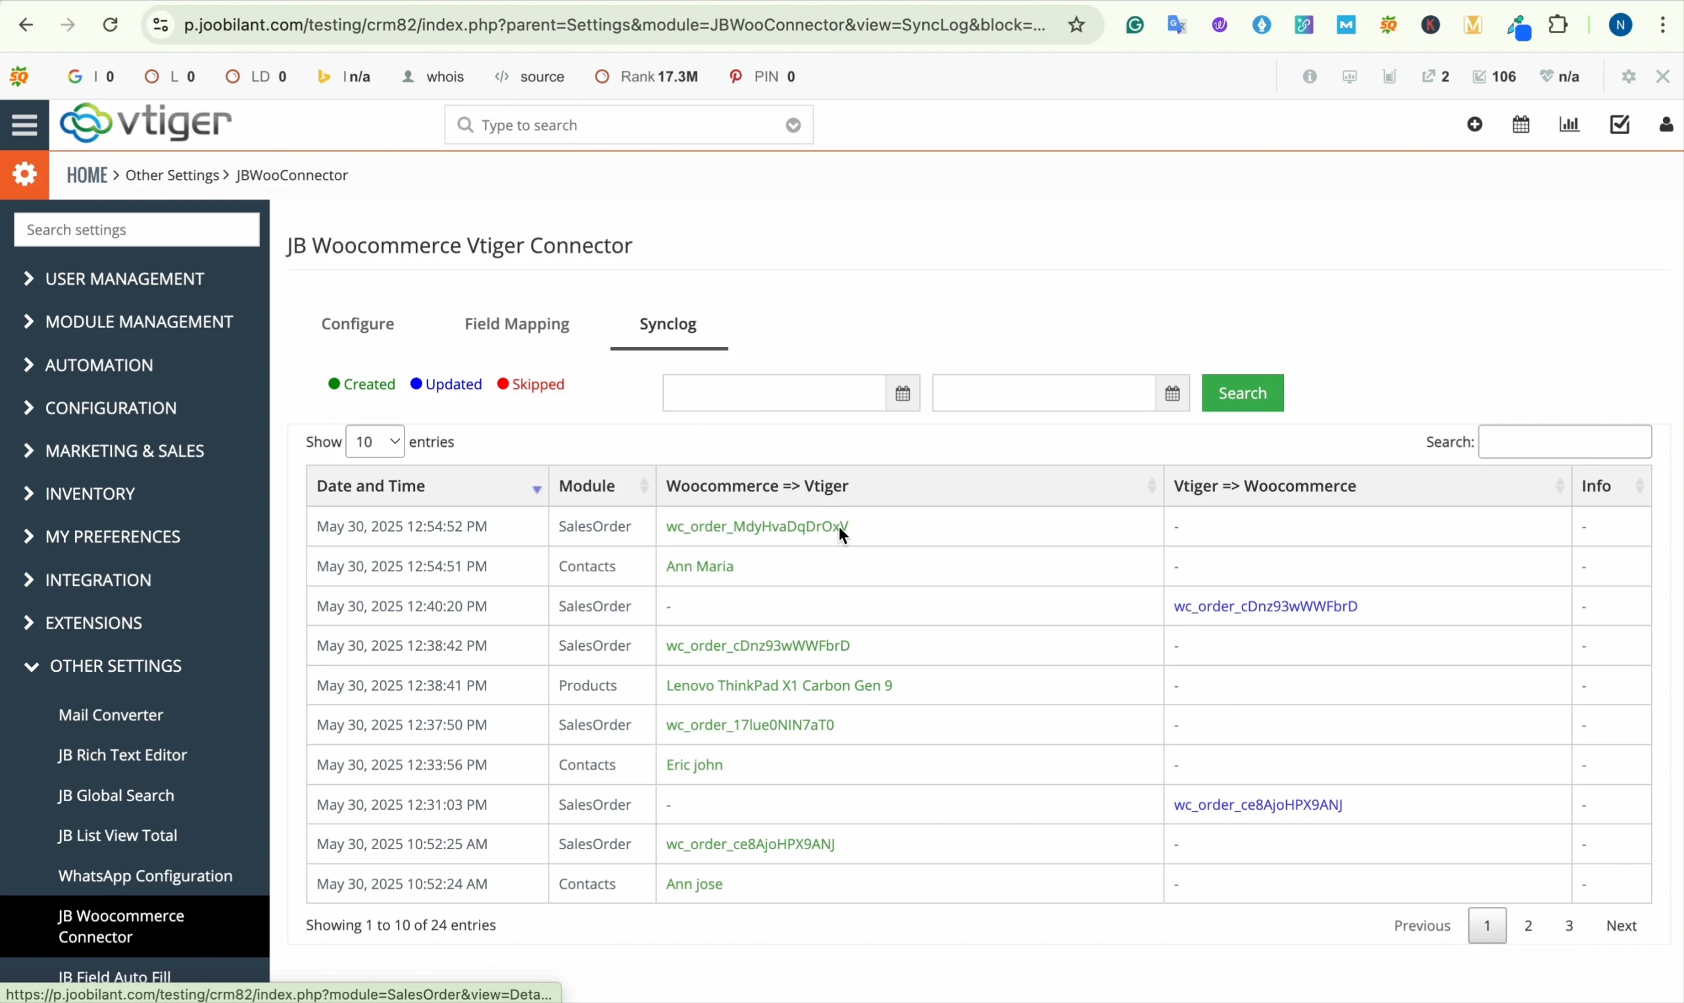This screenshot has width=1684, height=1003.
Task: Go to page 2 of entries
Action: click(x=1529, y=926)
